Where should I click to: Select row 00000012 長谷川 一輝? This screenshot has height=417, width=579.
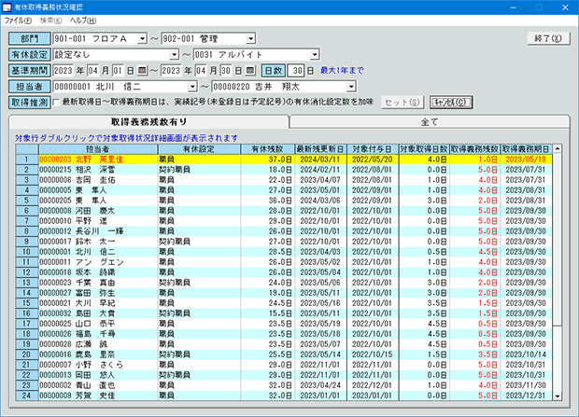pos(284,231)
